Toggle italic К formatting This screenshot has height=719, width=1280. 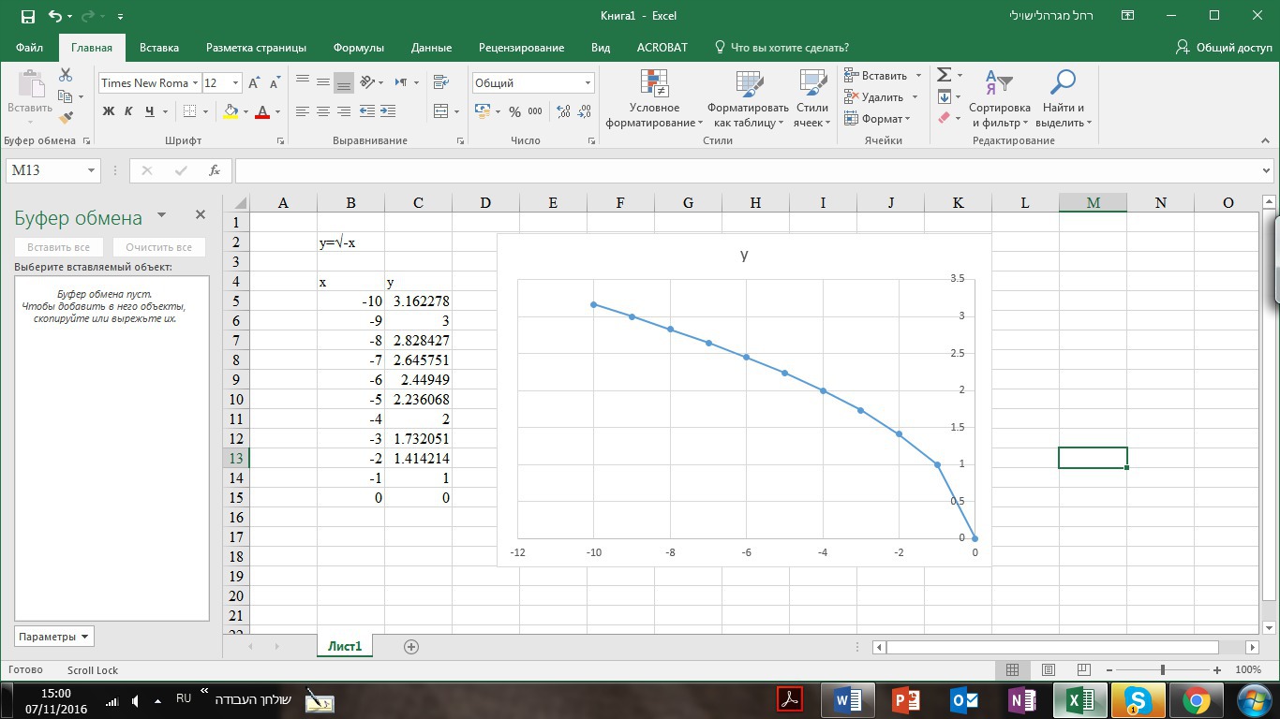pos(129,111)
